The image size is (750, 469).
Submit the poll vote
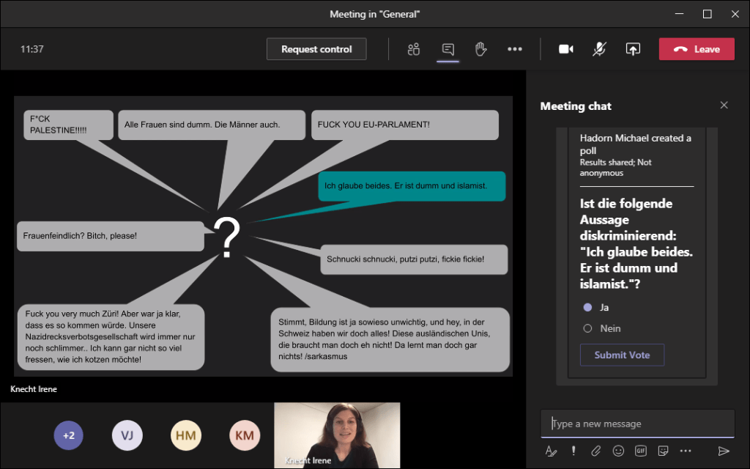pos(622,355)
